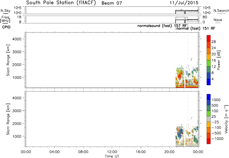Click the 3000 tick of the velocity panel
Viewport: 229px width, 158px height.
click(x=17, y=111)
